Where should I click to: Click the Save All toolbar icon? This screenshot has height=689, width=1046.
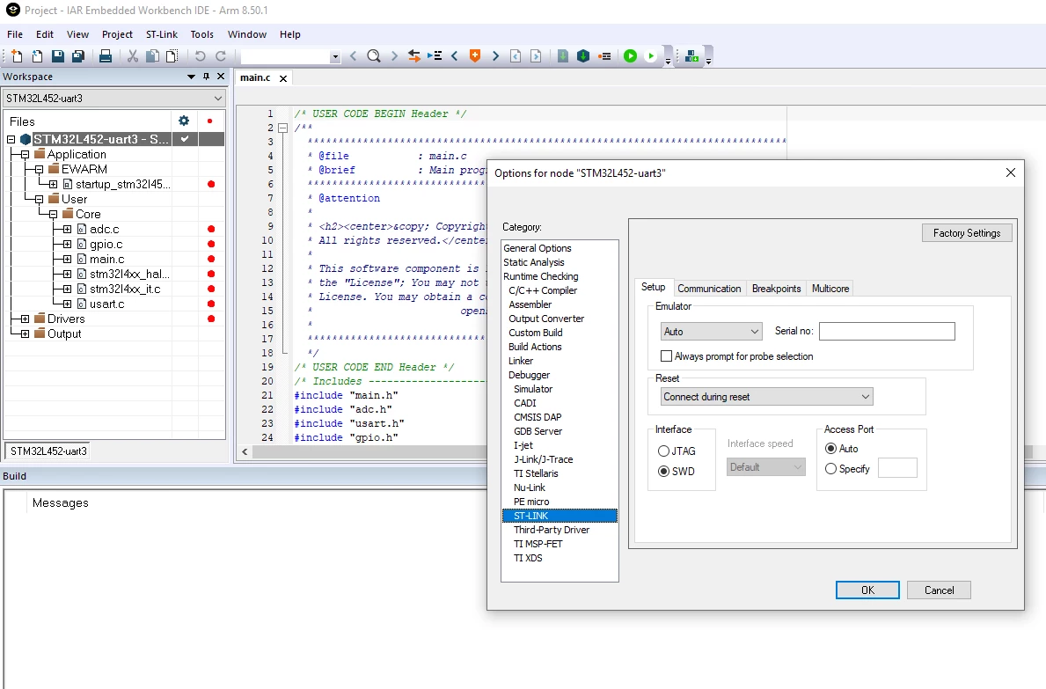pos(78,56)
